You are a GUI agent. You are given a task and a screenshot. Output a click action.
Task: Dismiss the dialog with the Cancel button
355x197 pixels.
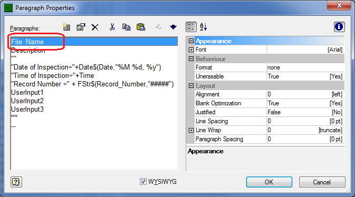click(322, 182)
